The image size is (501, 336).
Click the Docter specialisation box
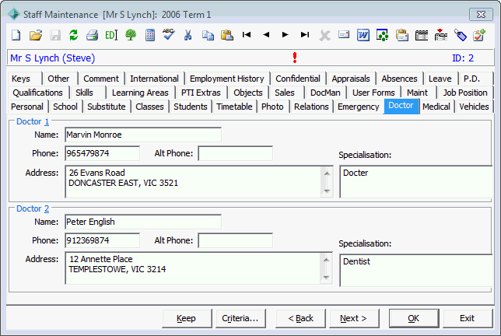(x=417, y=181)
